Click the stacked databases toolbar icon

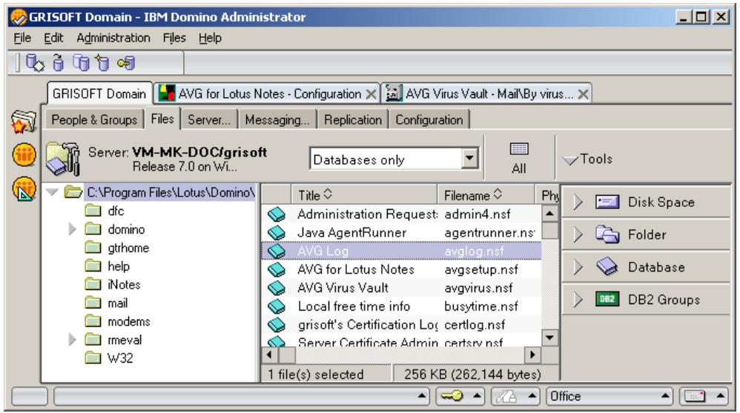point(81,62)
